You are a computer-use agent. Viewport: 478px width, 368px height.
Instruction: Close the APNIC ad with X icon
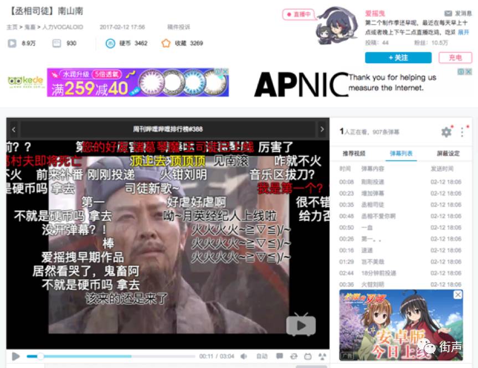coord(469,71)
